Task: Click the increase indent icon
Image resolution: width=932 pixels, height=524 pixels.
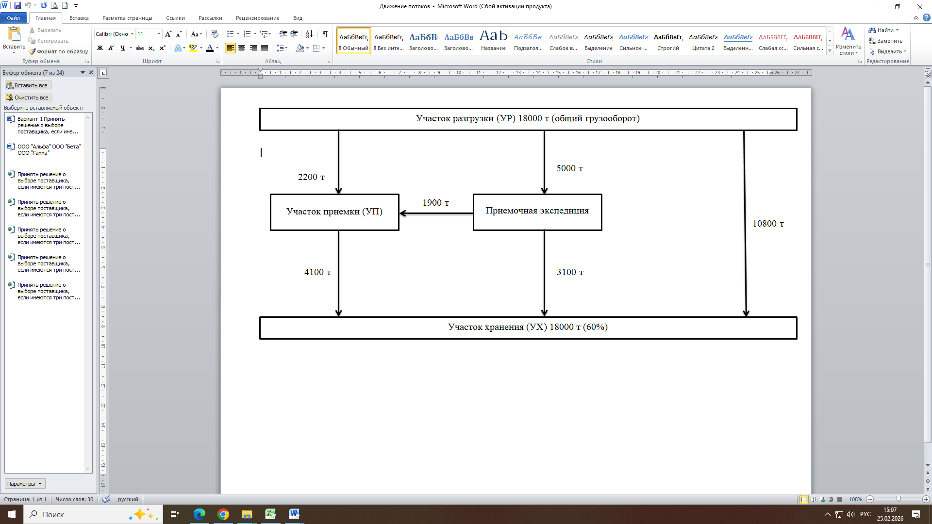Action: click(x=294, y=34)
